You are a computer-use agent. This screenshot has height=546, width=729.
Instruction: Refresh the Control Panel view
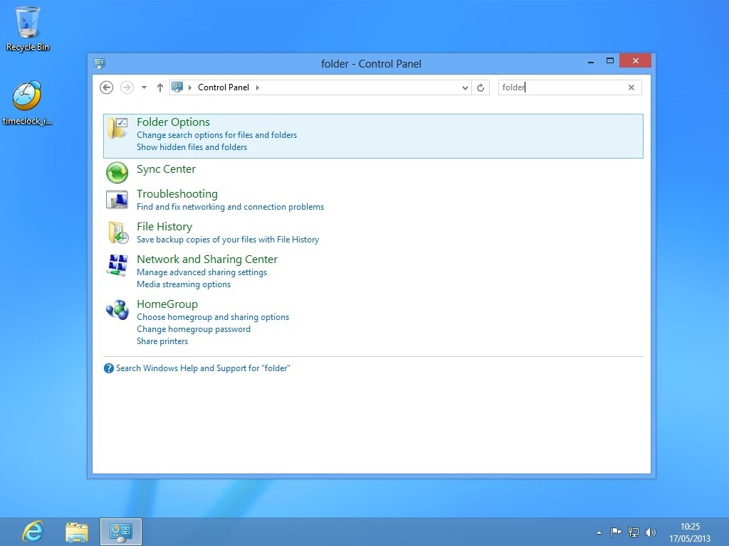pos(481,87)
